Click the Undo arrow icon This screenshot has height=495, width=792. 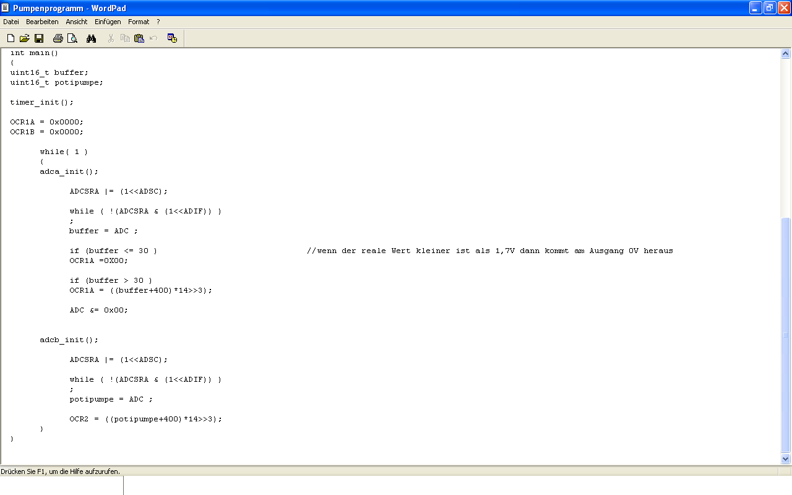pos(153,38)
